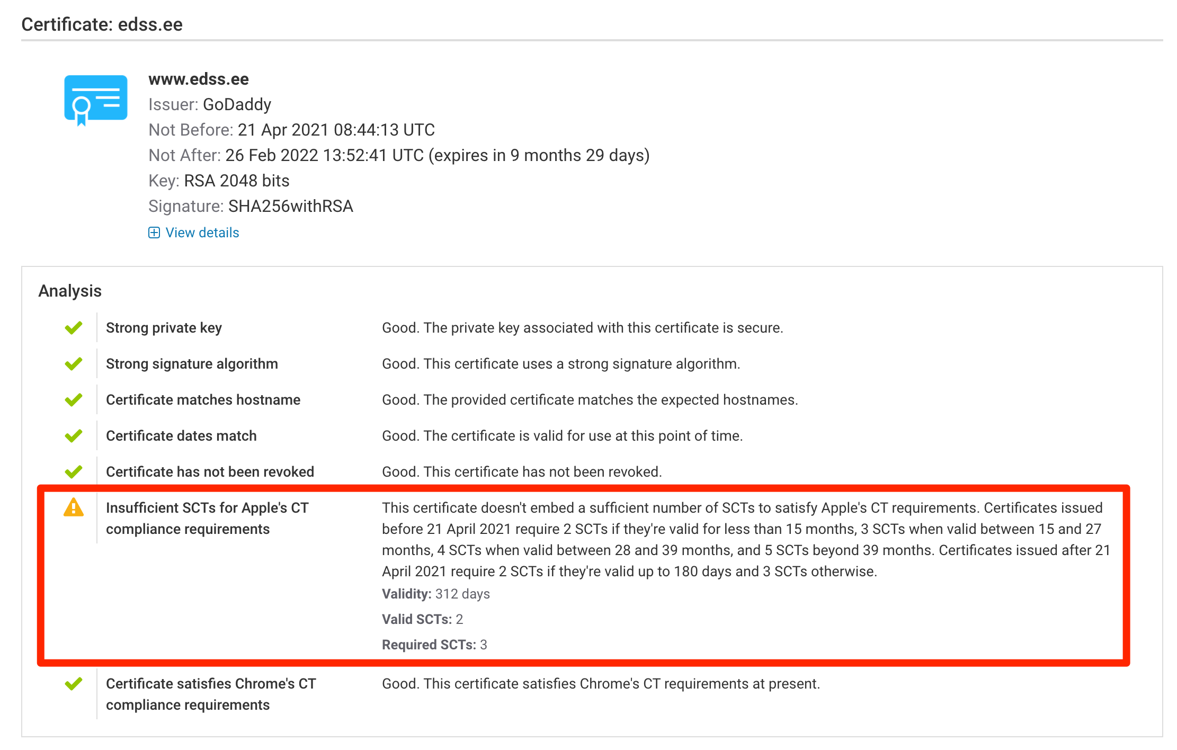
Task: Click the checkmark next to Certificate dates match
Action: [x=74, y=436]
